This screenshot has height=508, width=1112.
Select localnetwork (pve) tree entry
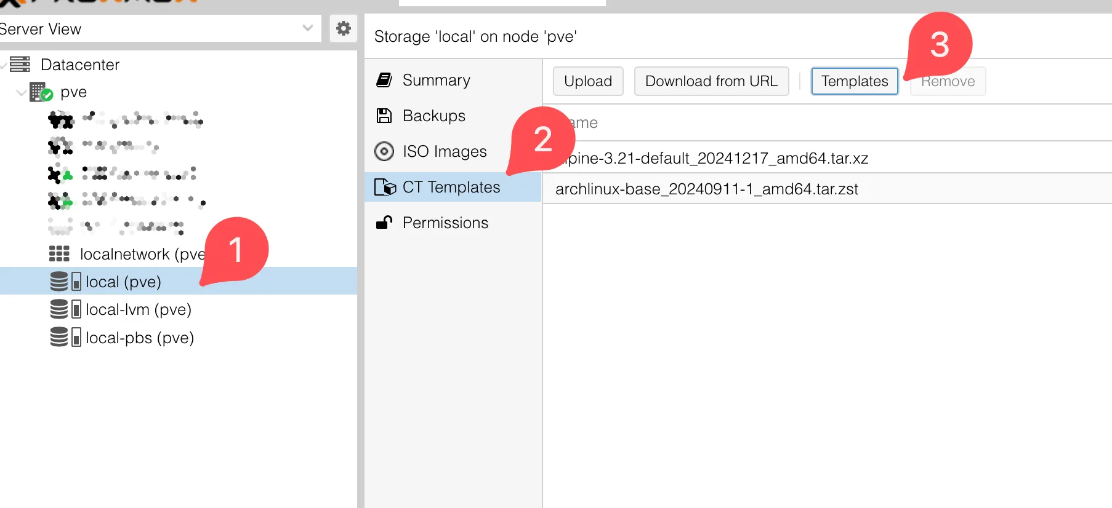(143, 254)
